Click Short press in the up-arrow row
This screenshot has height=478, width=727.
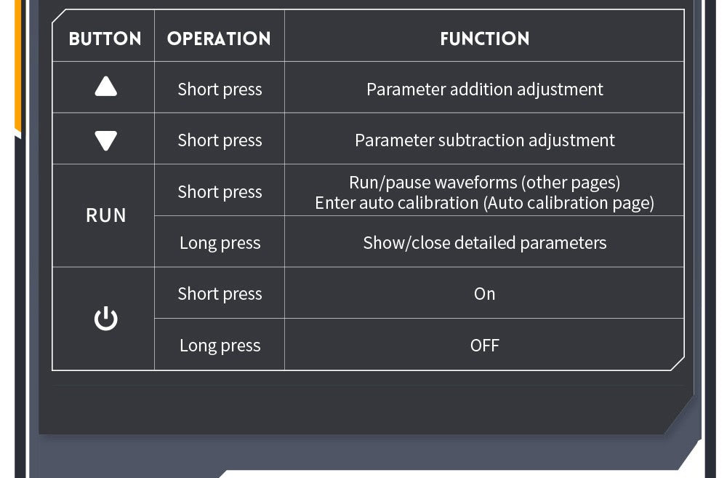coord(220,89)
